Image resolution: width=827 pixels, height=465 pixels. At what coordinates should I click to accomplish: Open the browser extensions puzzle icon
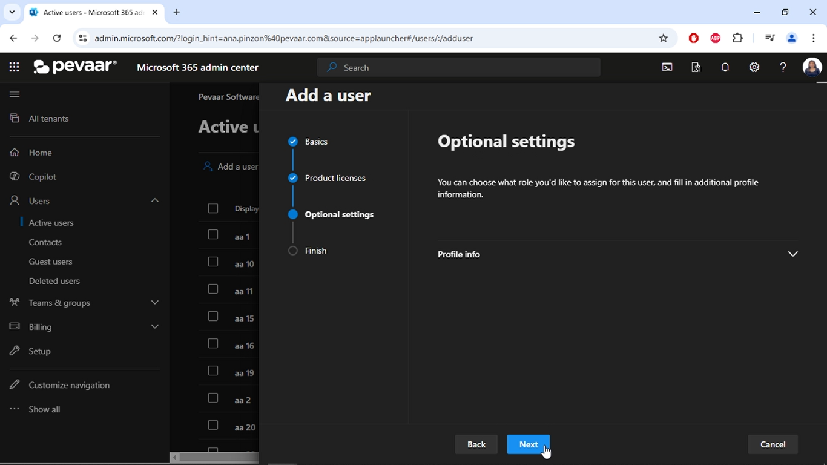click(737, 38)
